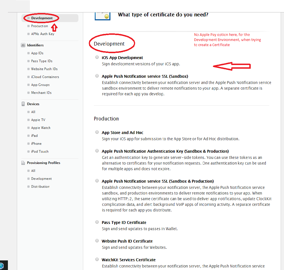
Task: Open iCloud Containers sidebar item
Action: tap(45, 77)
